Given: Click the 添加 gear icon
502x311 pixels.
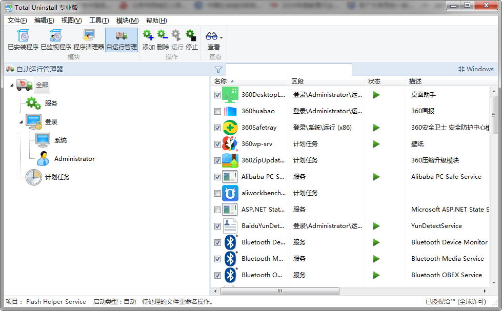Looking at the screenshot, I should click(x=148, y=35).
